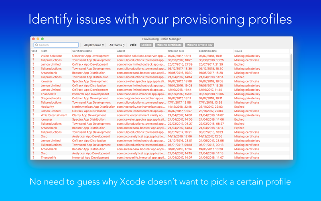
Task: Toggle the Missing certificate filter
Action: 169,45
